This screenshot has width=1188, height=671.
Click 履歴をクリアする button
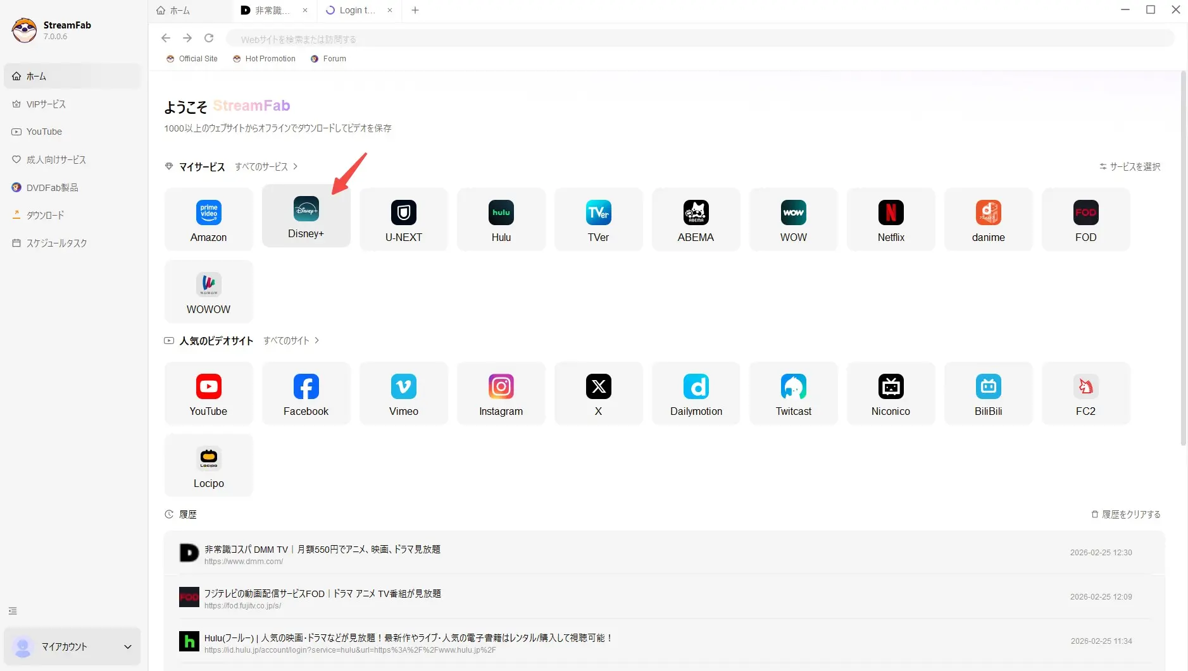click(x=1126, y=514)
